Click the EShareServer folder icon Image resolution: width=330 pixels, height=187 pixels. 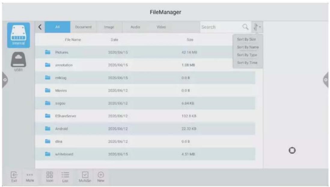pyautogui.click(x=48, y=116)
